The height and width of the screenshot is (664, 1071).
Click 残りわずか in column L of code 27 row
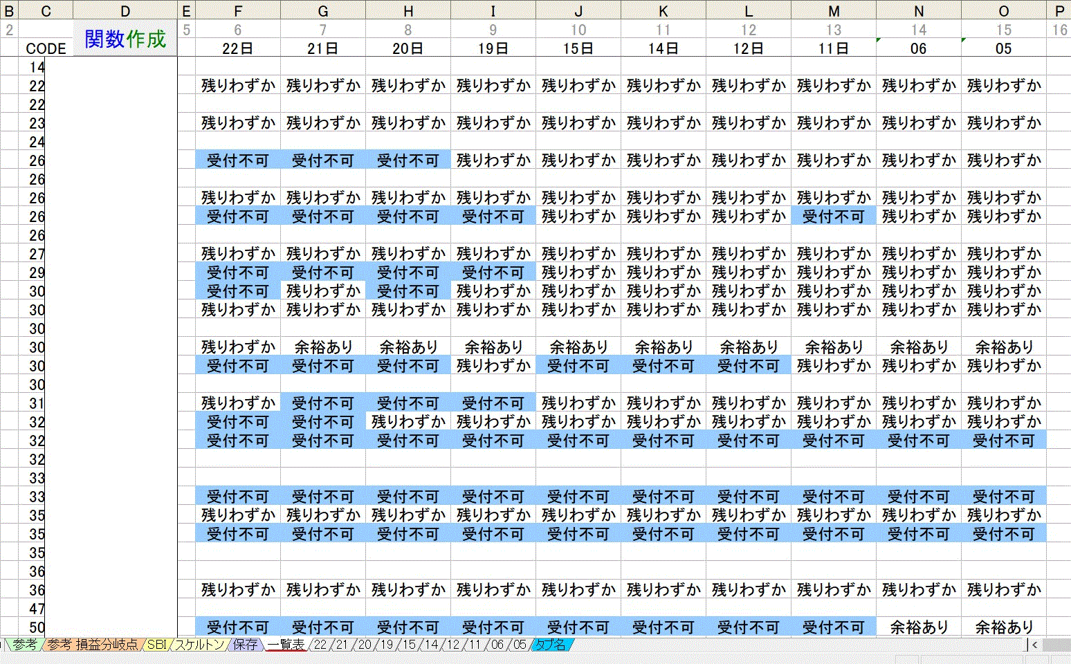[x=749, y=254]
